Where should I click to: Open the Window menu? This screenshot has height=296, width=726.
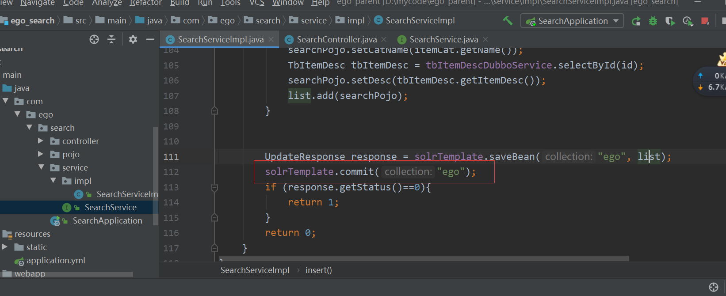tap(288, 3)
